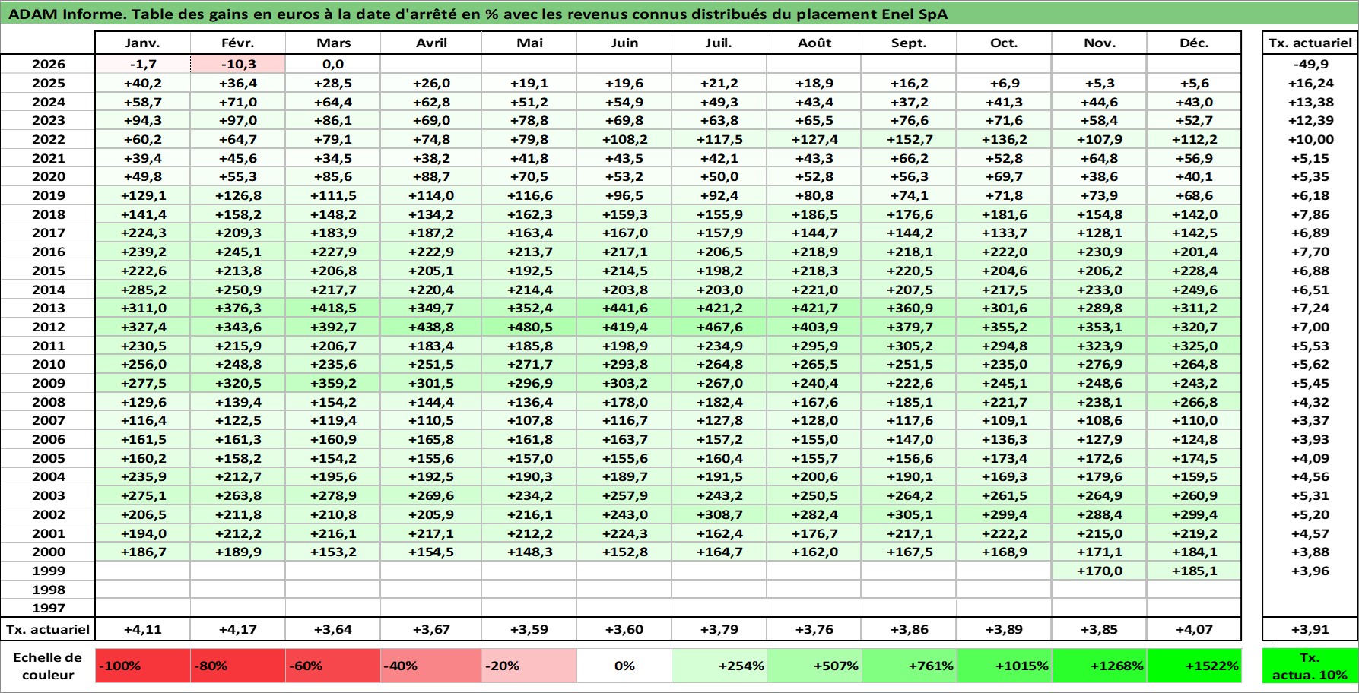Select the -20% pink scale cell
The height and width of the screenshot is (693, 1359).
[529, 666]
